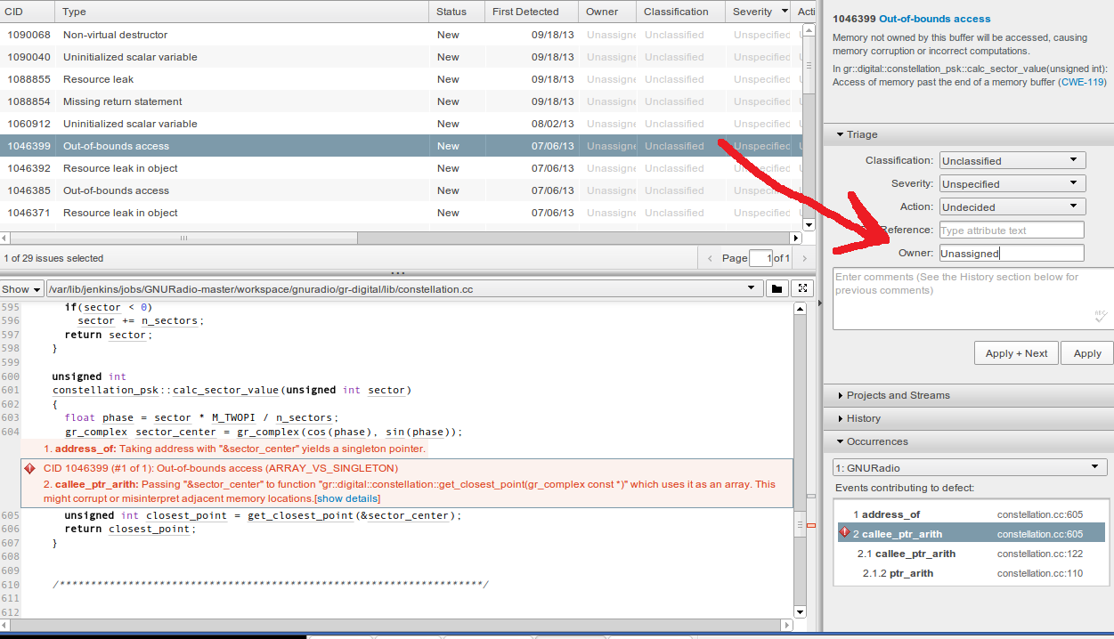The image size is (1114, 639).
Task: Select issue 1046399 Out-of-bounds access row
Action: click(401, 146)
